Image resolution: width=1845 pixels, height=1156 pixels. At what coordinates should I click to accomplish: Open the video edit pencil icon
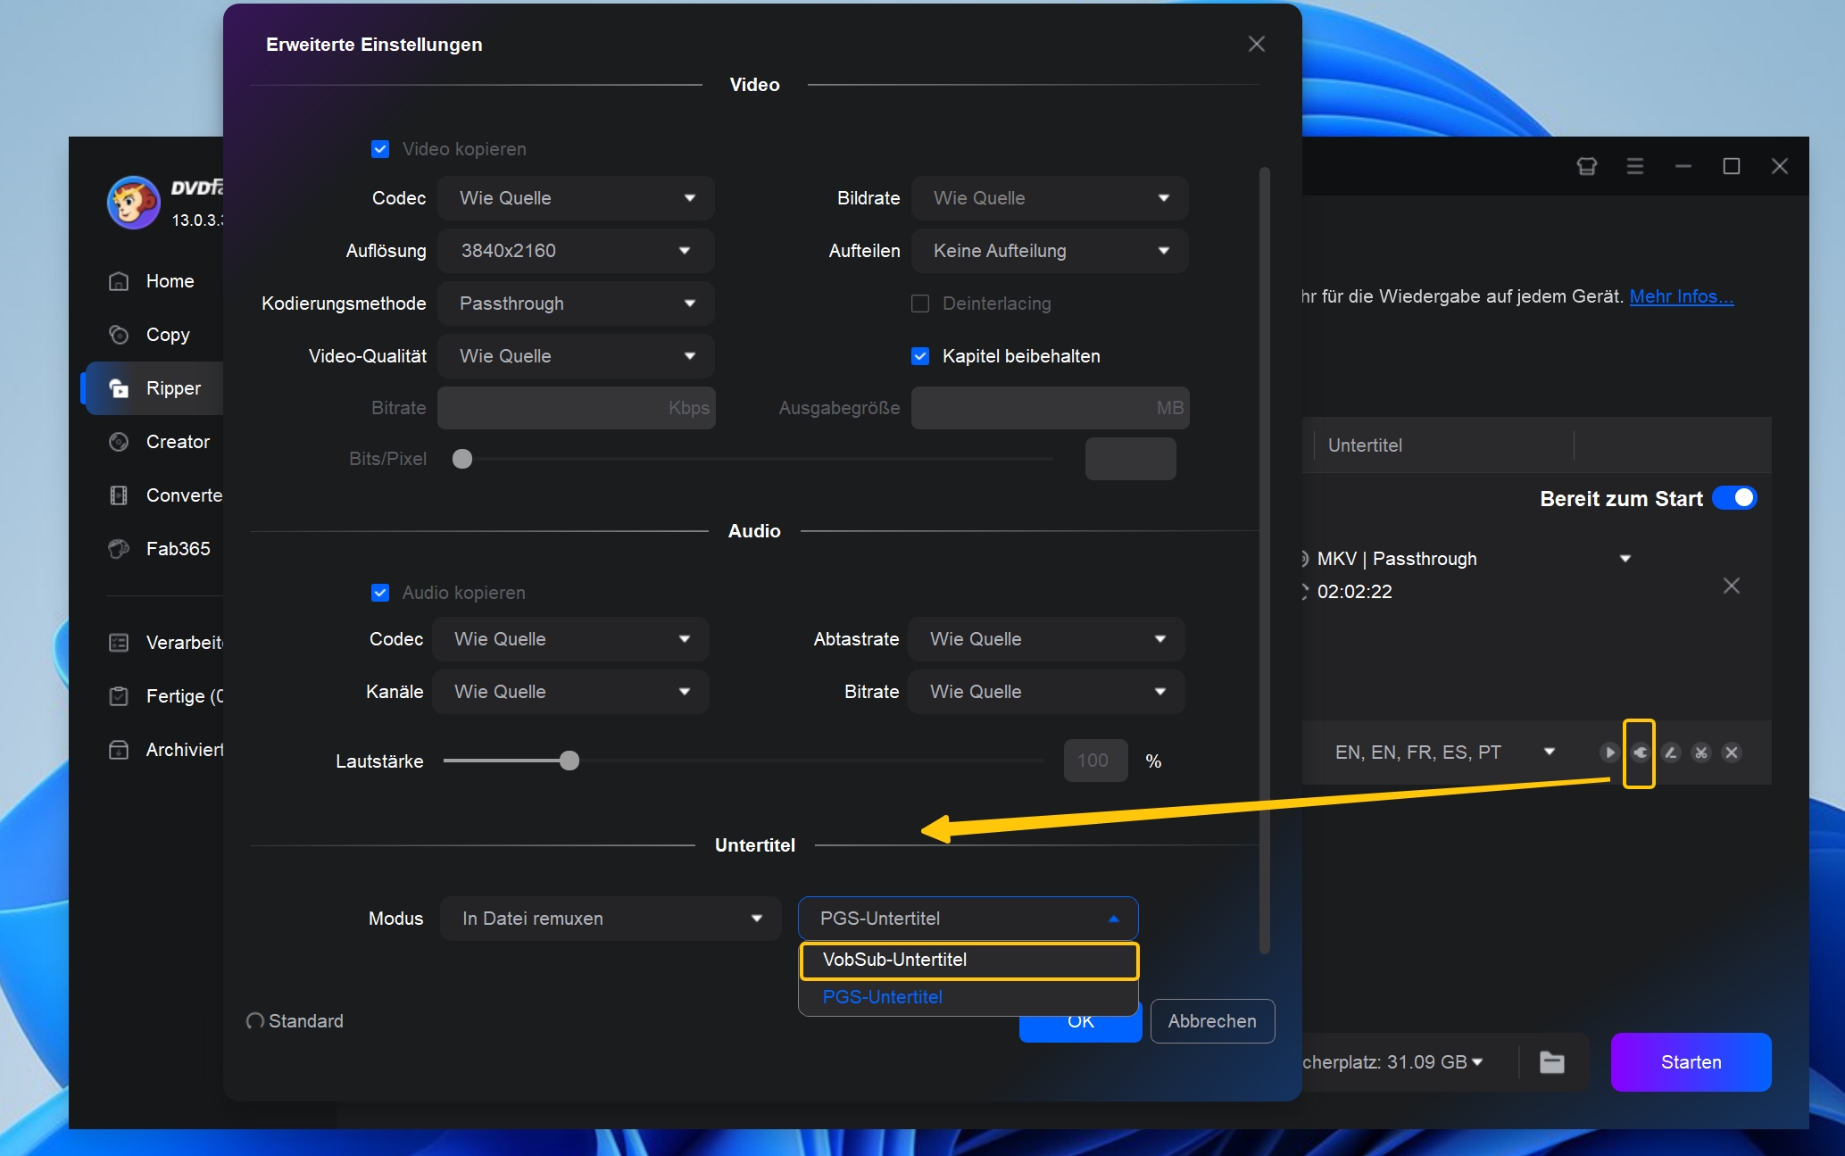click(x=1671, y=753)
